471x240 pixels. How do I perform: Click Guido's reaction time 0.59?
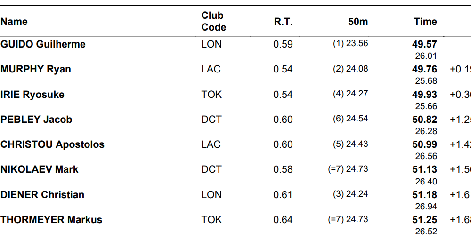point(283,44)
